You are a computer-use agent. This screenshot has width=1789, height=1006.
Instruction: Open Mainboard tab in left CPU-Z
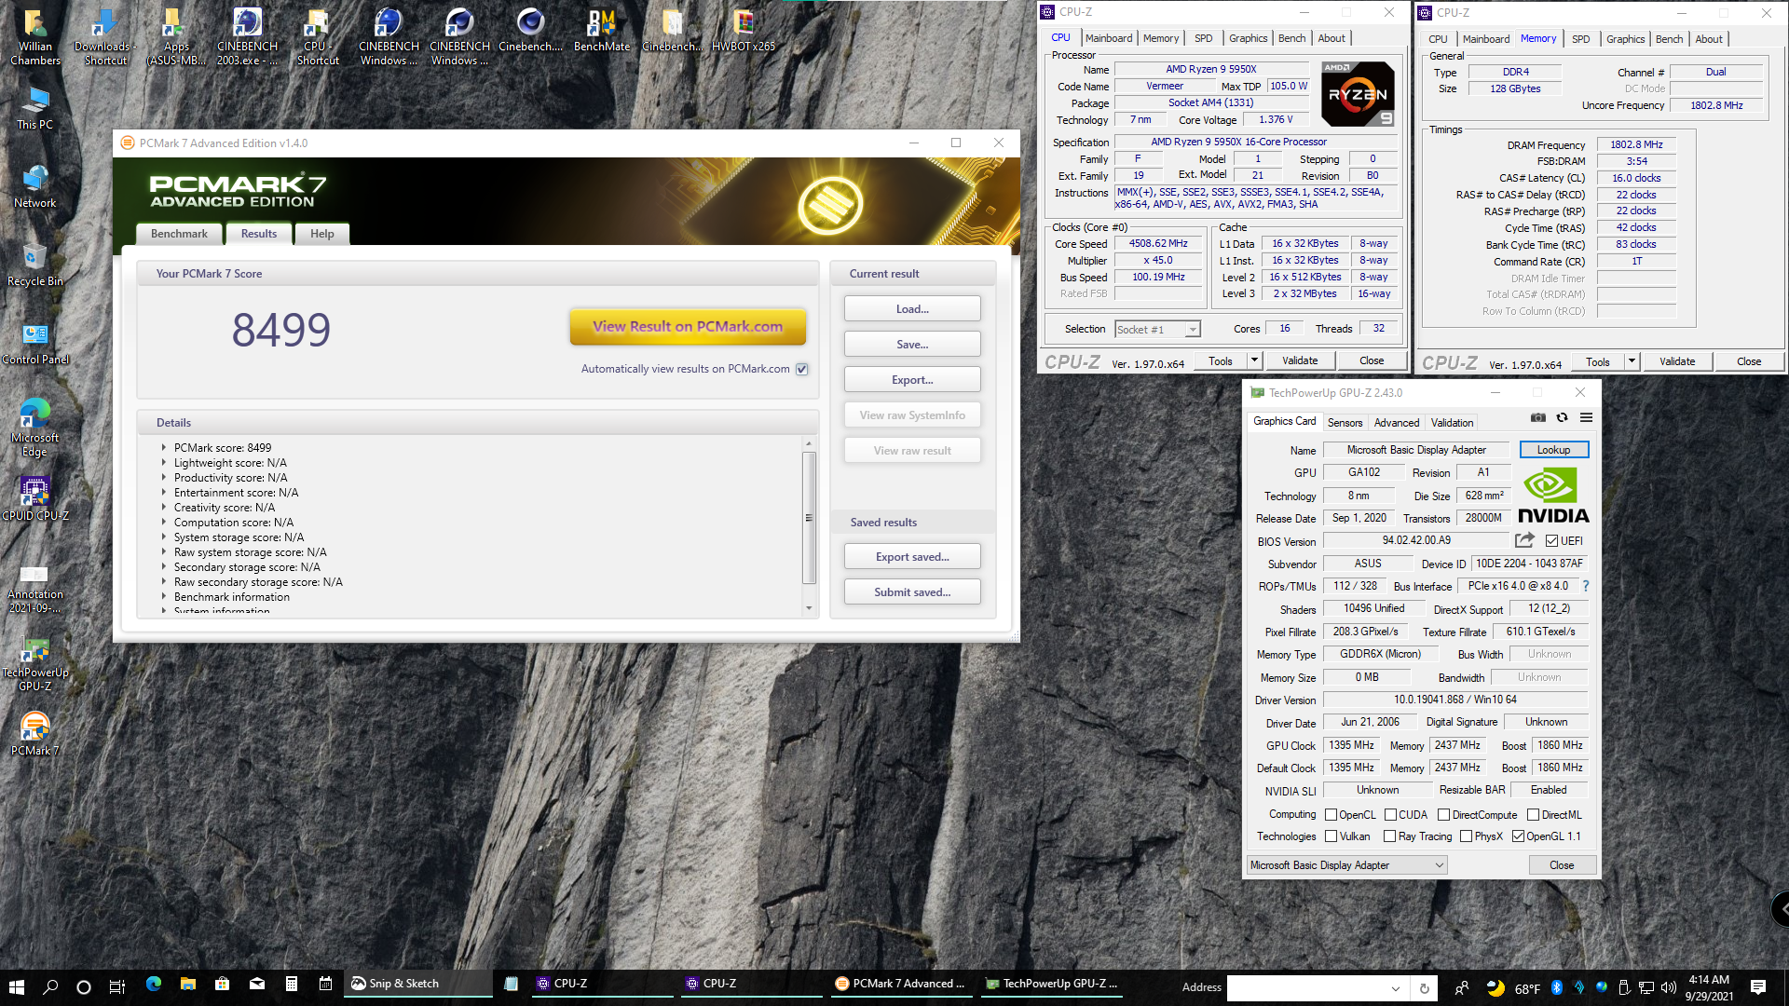(1109, 38)
